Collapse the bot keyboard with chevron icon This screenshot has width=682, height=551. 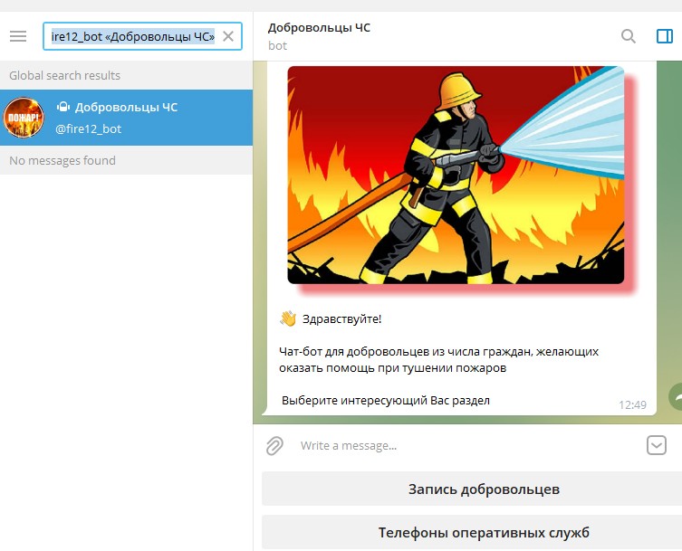(657, 445)
